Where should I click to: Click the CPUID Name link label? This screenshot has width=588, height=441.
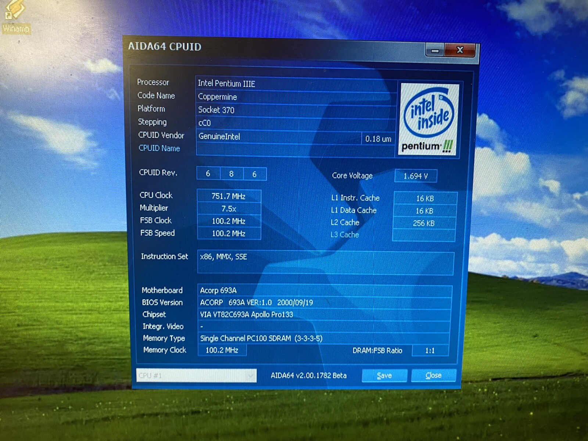(159, 148)
